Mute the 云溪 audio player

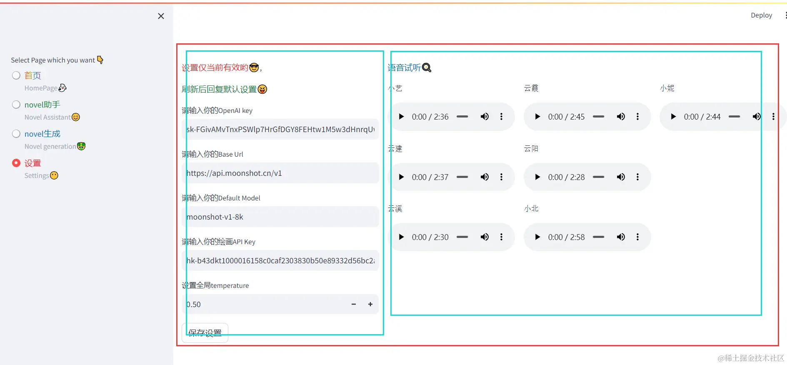[x=485, y=237]
